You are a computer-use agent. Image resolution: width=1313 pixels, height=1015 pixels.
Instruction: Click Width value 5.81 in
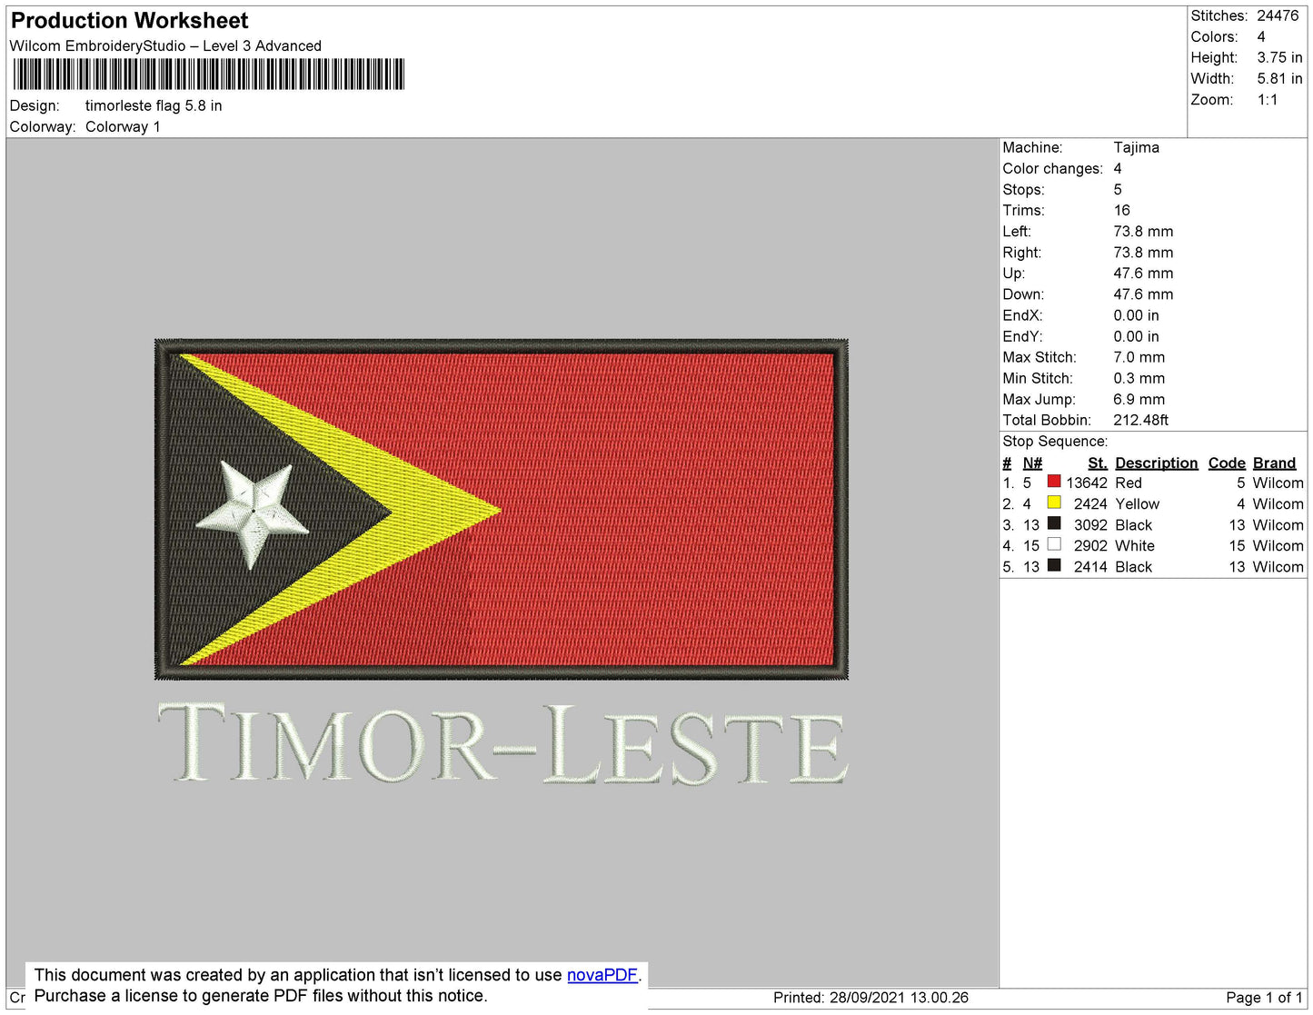click(1279, 79)
